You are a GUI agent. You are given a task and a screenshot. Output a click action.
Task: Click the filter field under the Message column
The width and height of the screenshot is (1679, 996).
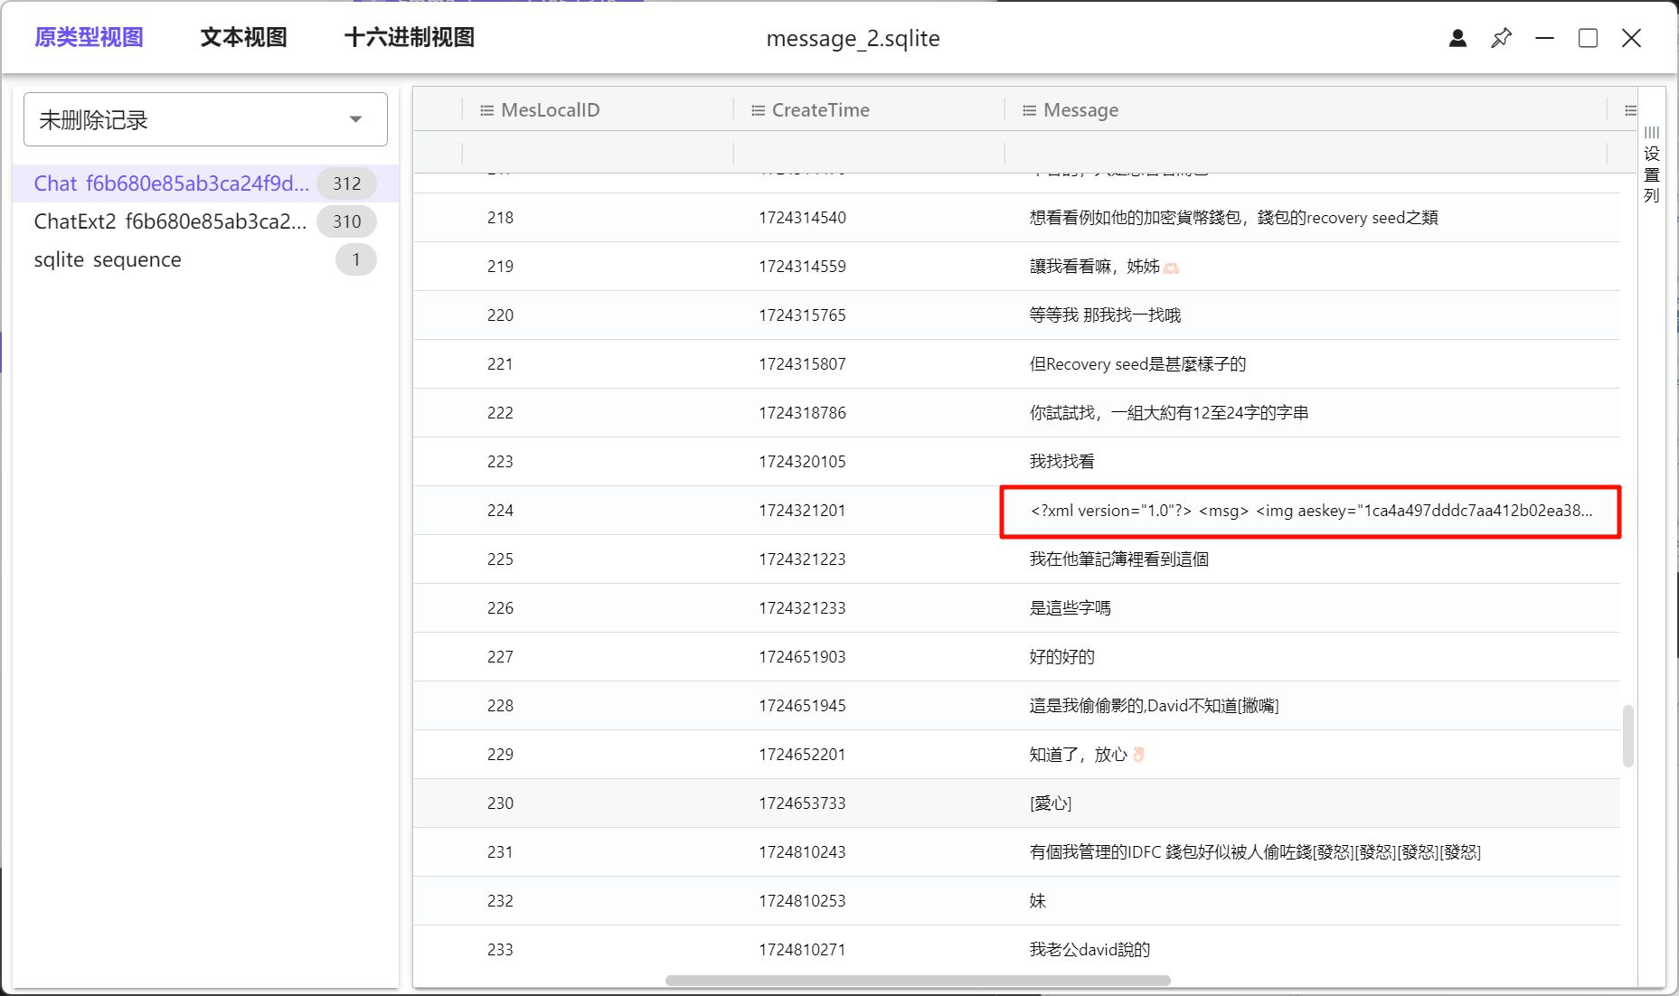coord(1305,153)
